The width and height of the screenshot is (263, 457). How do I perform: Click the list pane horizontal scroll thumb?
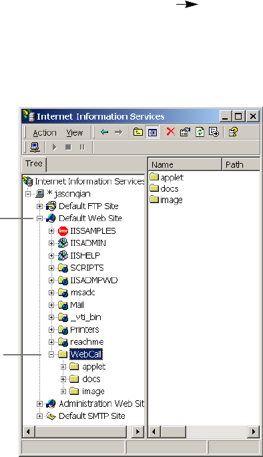[174, 432]
